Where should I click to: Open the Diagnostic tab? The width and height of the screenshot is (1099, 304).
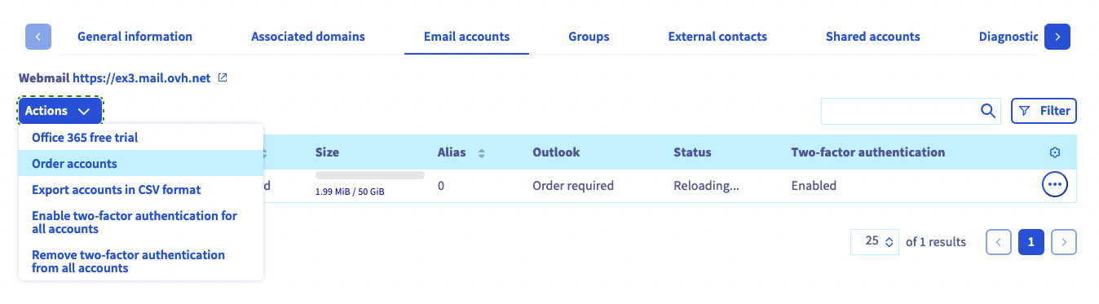point(1008,37)
